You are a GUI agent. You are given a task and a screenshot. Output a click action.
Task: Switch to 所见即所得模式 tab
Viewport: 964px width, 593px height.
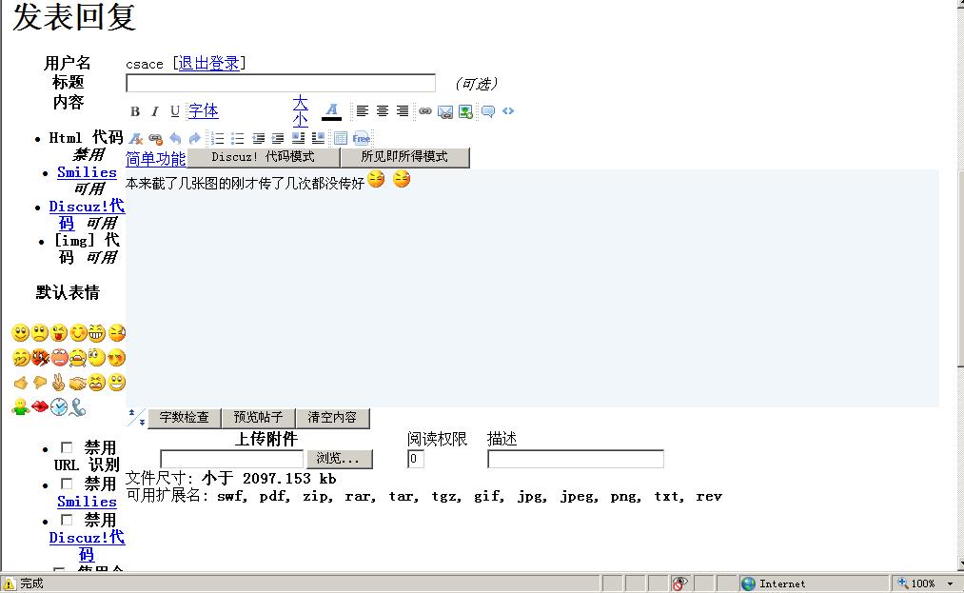pos(404,157)
